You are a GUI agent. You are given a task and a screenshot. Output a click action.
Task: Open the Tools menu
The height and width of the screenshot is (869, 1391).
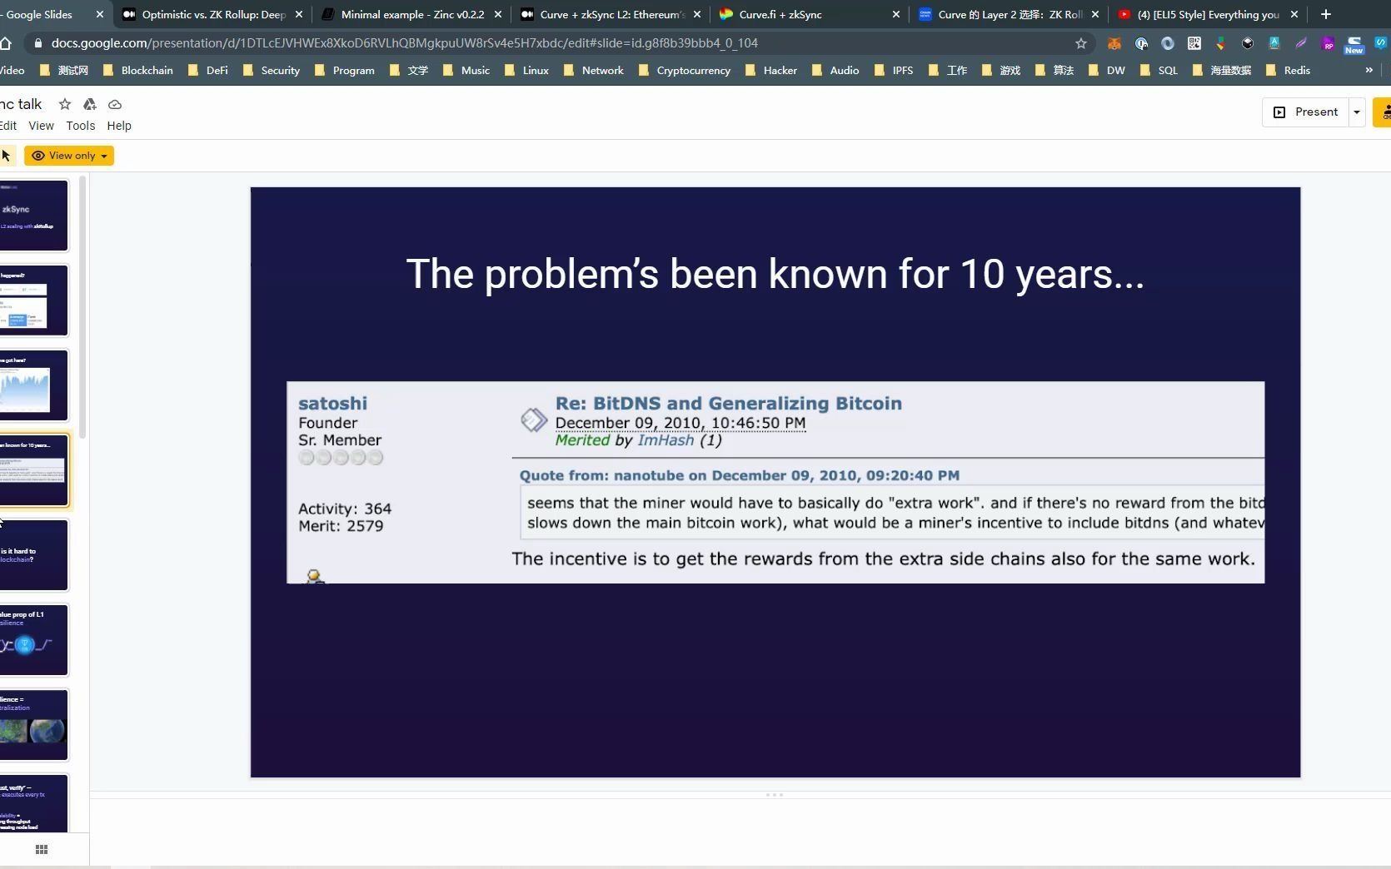pos(81,126)
